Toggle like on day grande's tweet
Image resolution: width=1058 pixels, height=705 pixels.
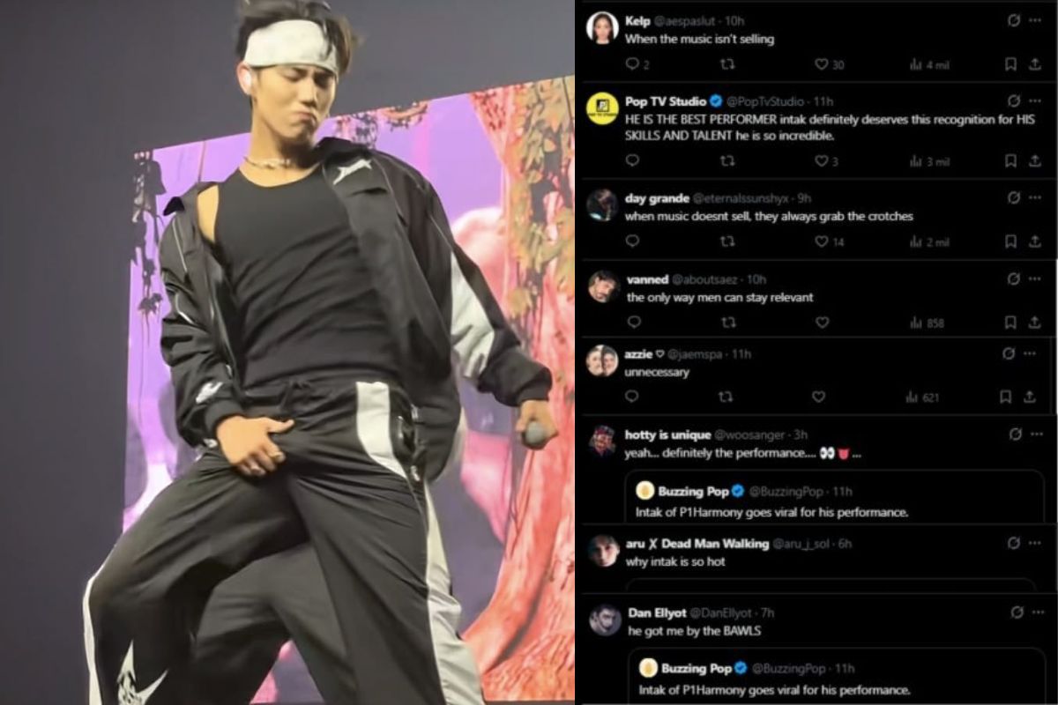tap(820, 240)
